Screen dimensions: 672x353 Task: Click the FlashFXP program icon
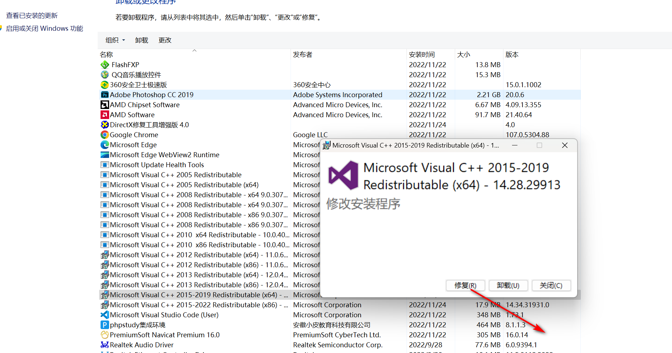pos(105,65)
